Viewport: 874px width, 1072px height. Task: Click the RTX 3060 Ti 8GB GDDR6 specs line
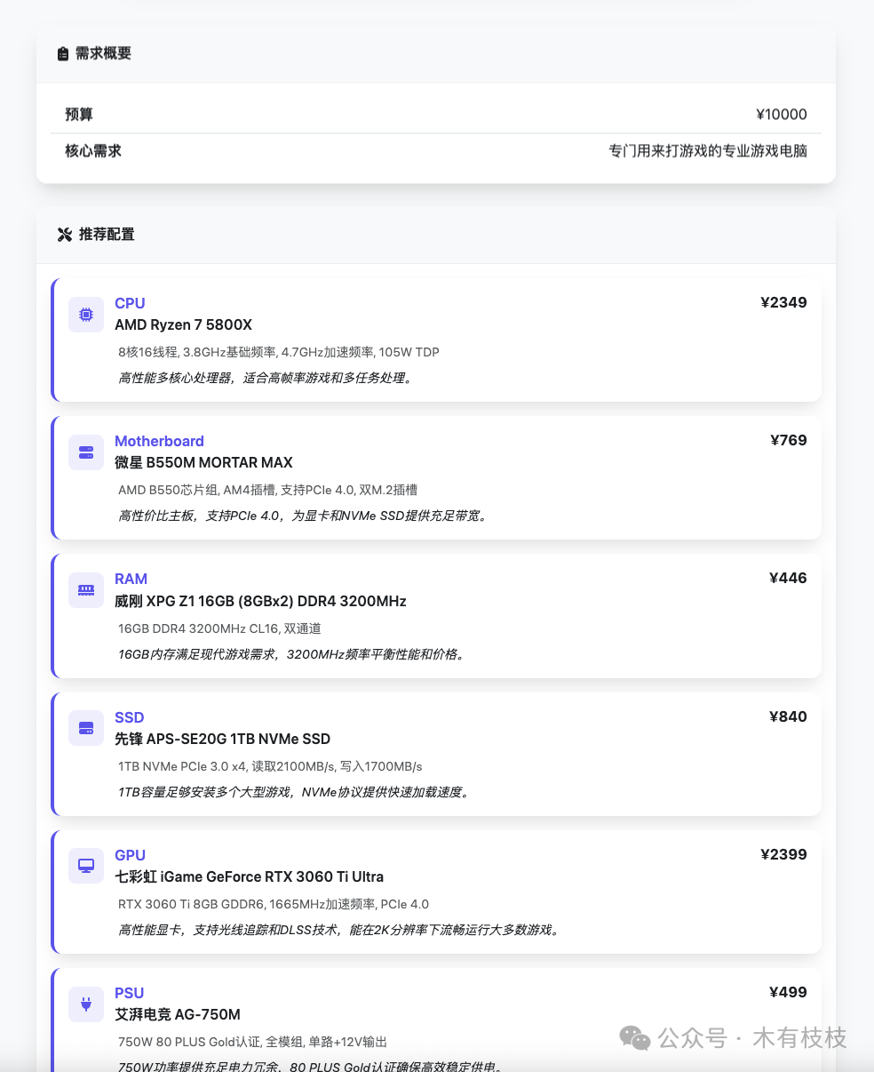(274, 904)
